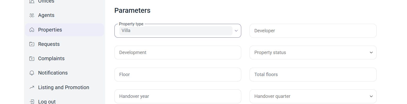Screen dimensions: 407x104
Task: Go to the Requests section
Action: pyautogui.click(x=64, y=44)
